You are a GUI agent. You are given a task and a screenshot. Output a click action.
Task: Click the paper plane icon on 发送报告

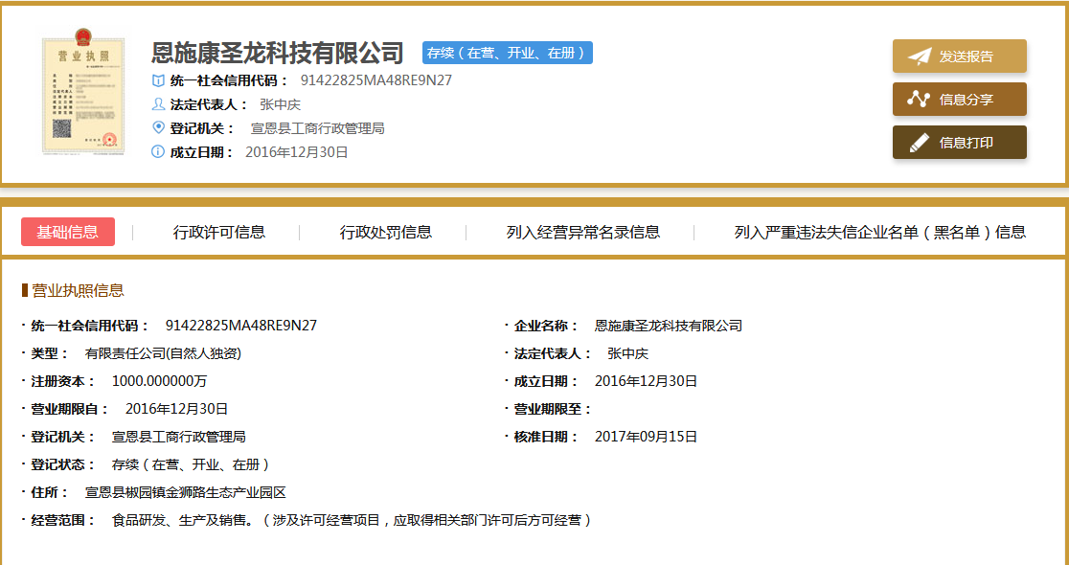(920, 56)
